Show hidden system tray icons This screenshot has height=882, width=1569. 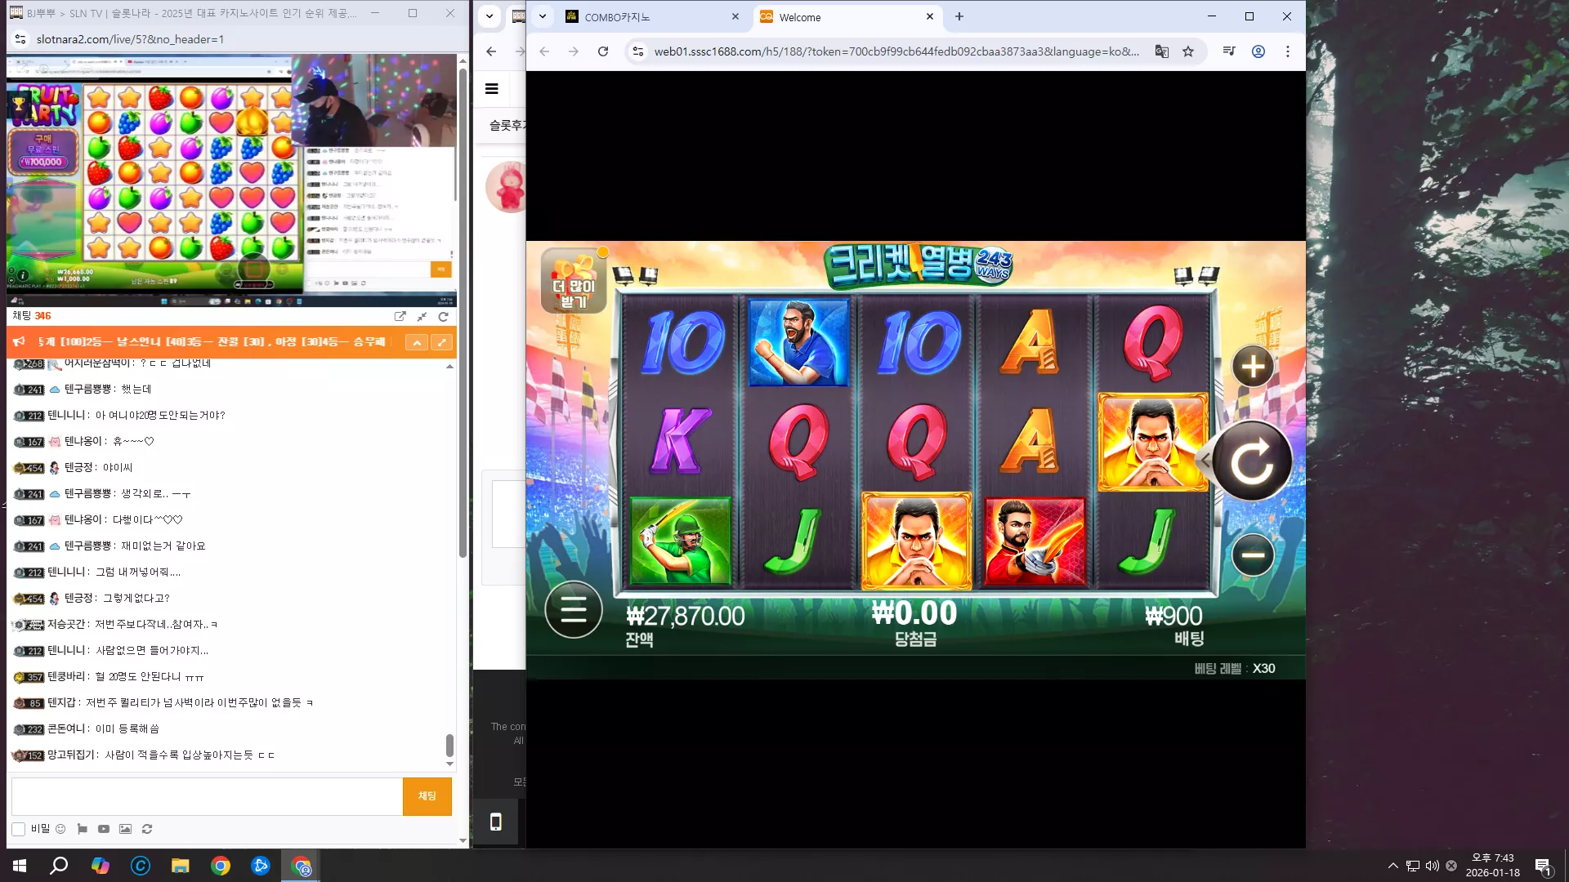coord(1392,866)
